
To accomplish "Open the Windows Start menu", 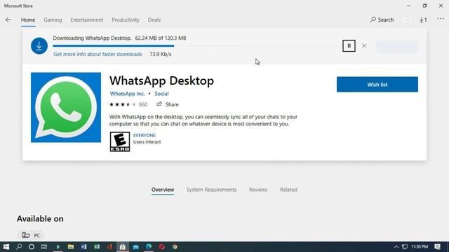I will click(6, 247).
